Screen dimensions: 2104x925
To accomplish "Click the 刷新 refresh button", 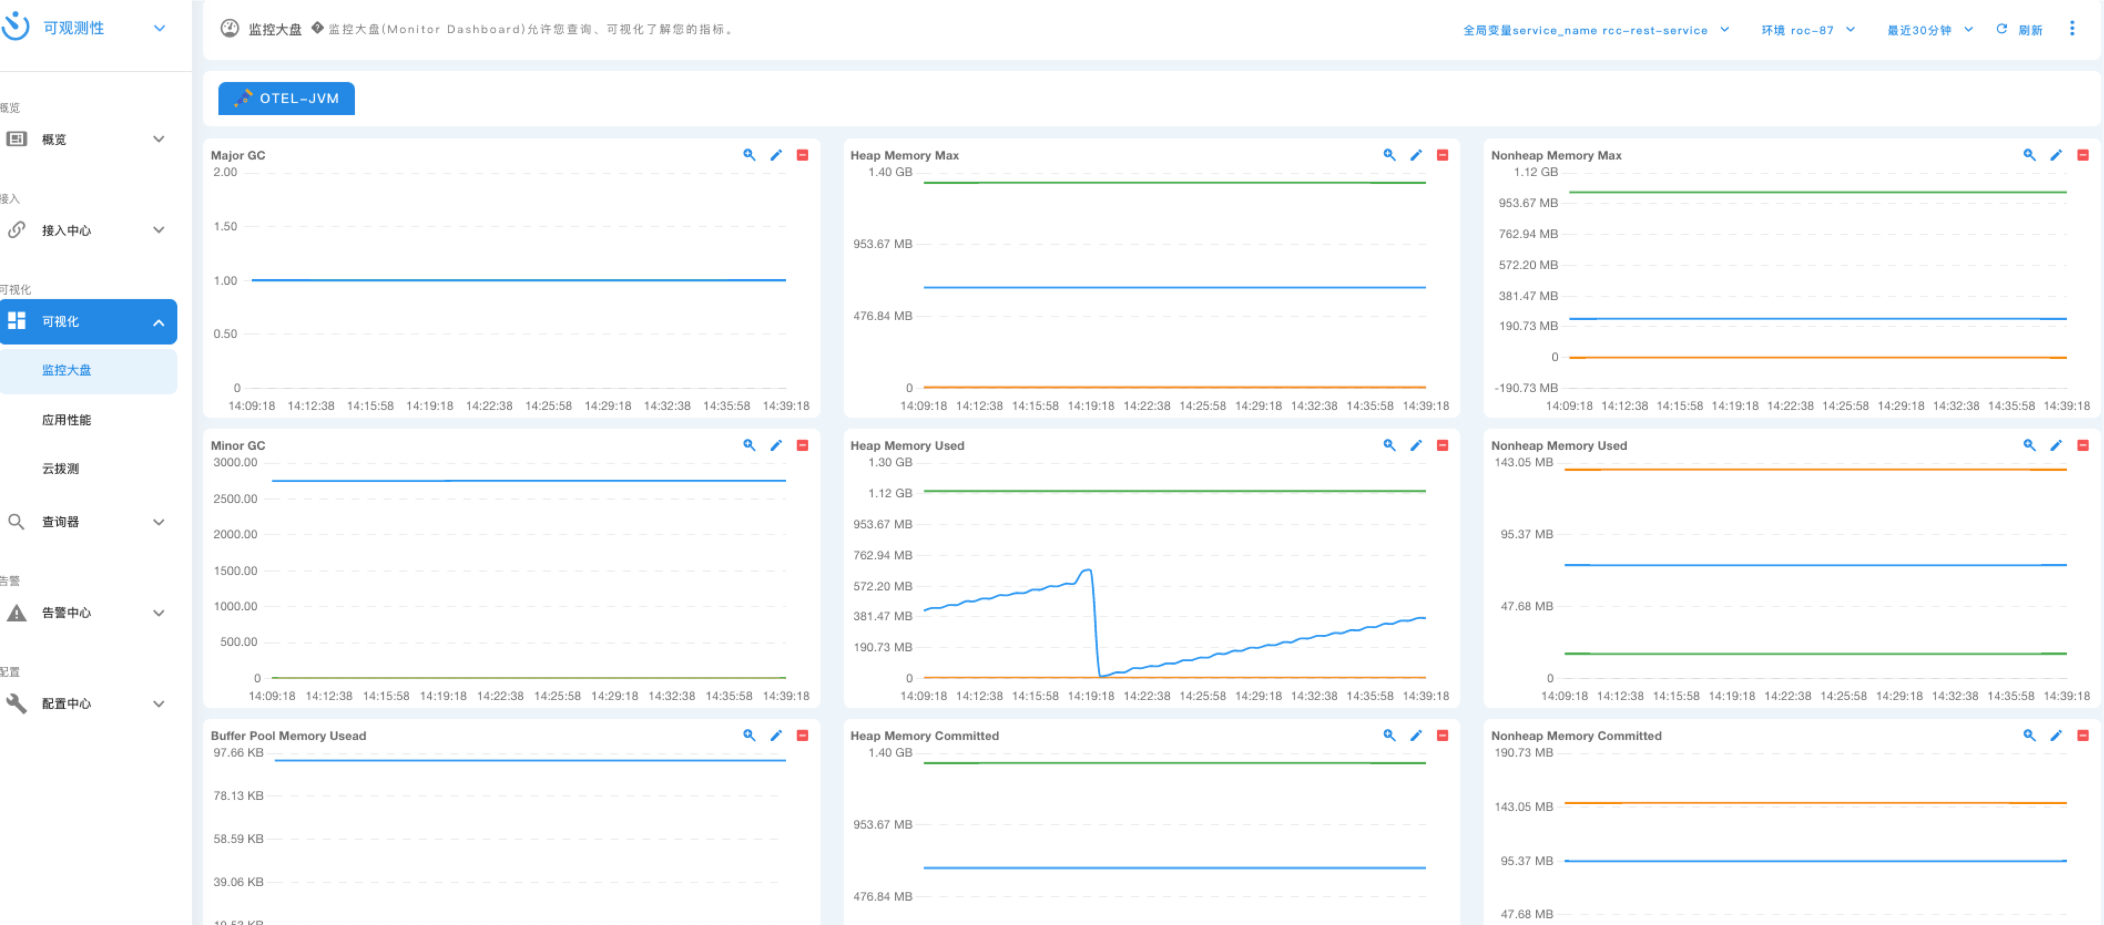I will click(2019, 30).
